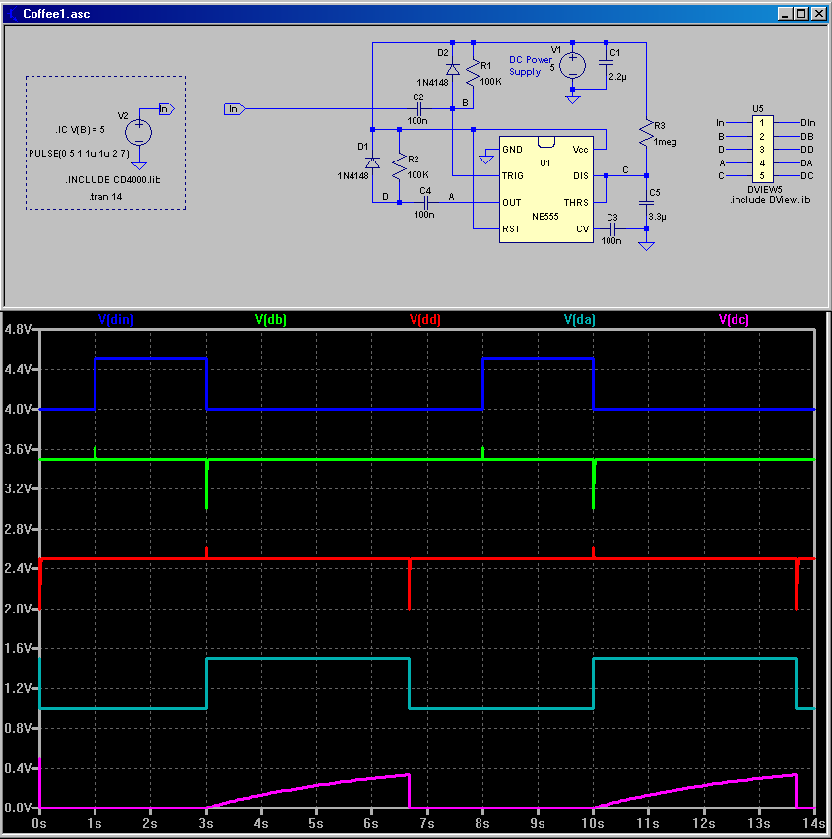Click the CV pin label
This screenshot has width=832, height=839.
coord(583,229)
